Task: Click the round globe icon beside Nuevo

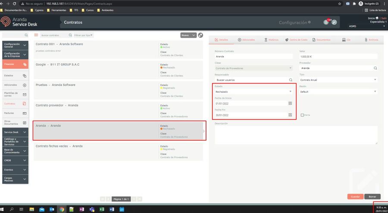Action: click(200, 35)
